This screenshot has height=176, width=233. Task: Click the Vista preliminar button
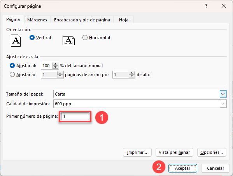pyautogui.click(x=174, y=152)
